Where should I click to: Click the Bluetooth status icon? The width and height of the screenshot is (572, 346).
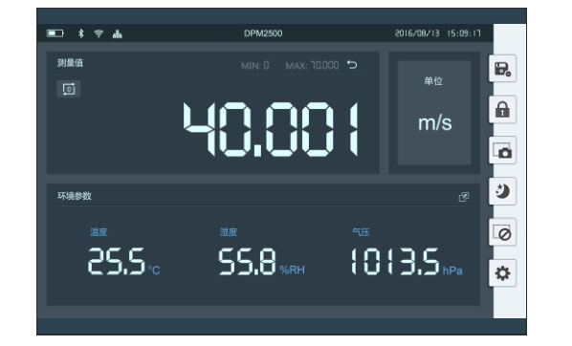click(x=81, y=33)
